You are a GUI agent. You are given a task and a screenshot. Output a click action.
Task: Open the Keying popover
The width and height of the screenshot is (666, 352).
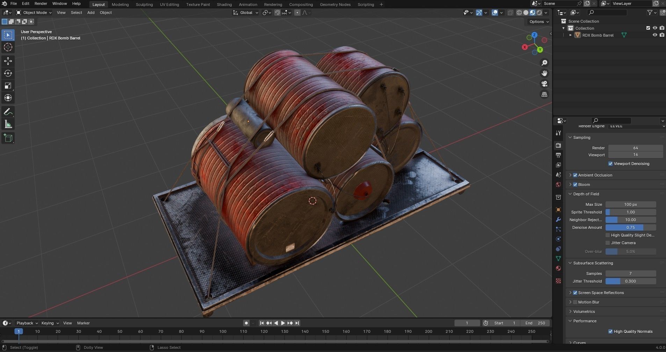point(50,323)
